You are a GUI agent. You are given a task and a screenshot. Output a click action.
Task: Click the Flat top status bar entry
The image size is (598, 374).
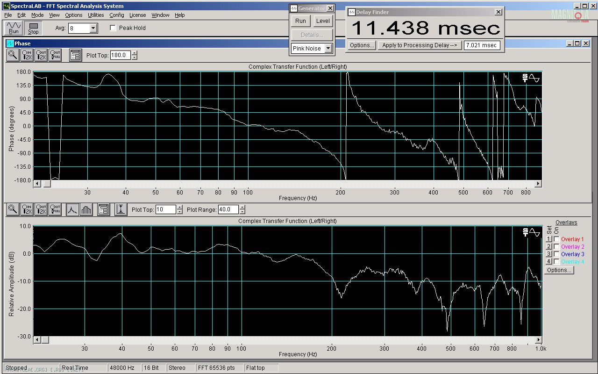click(261, 368)
